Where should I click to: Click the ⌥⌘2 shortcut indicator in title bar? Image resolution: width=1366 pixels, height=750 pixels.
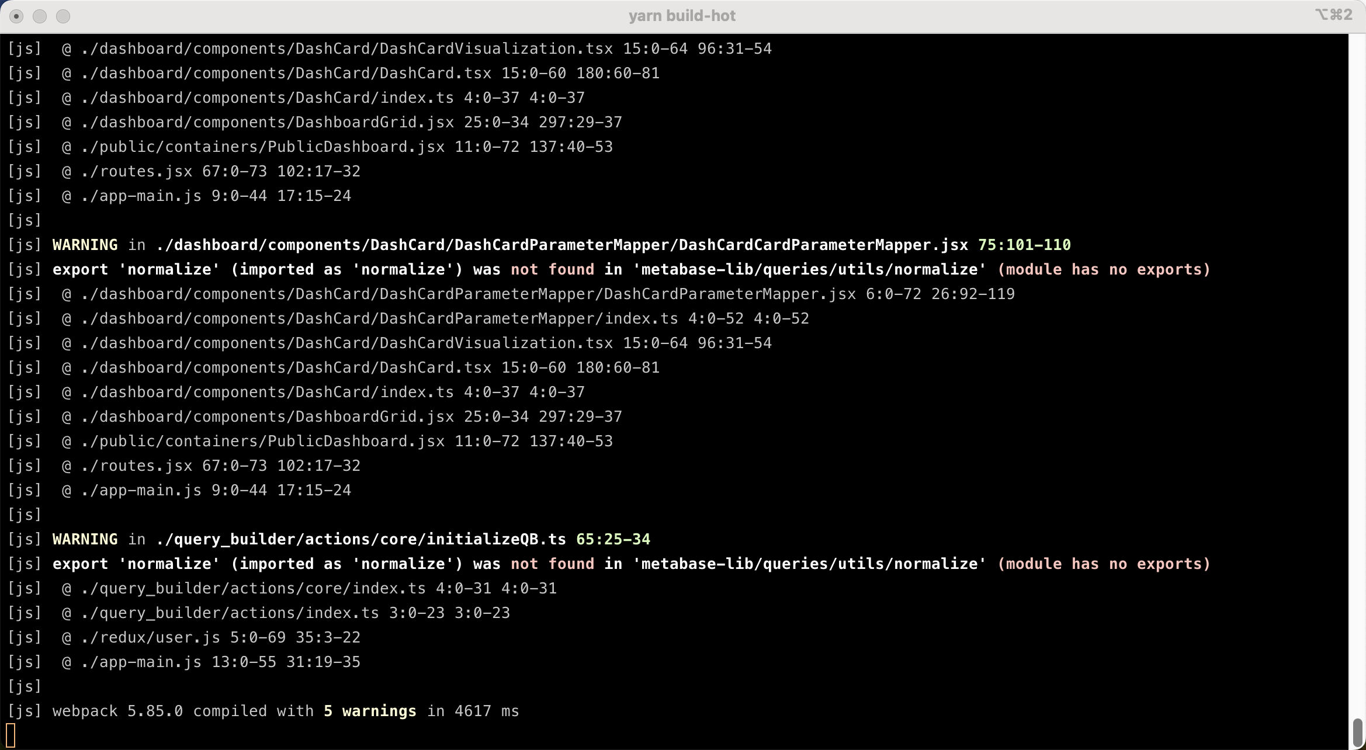(1333, 15)
